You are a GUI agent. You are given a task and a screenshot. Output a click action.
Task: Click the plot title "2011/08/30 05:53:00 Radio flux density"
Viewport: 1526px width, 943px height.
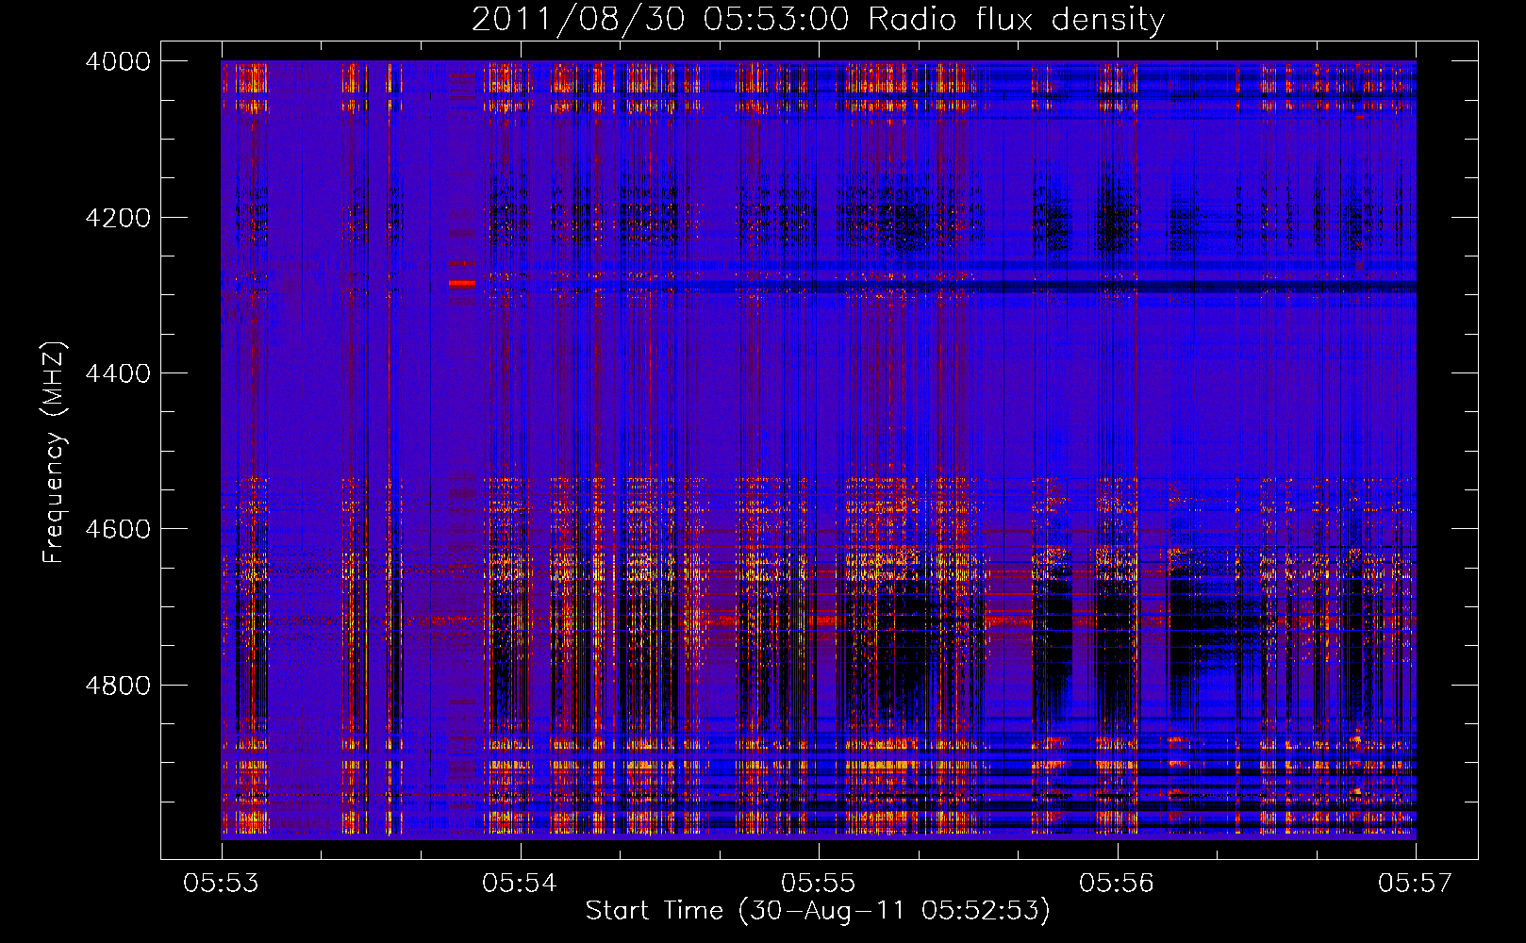(x=818, y=19)
